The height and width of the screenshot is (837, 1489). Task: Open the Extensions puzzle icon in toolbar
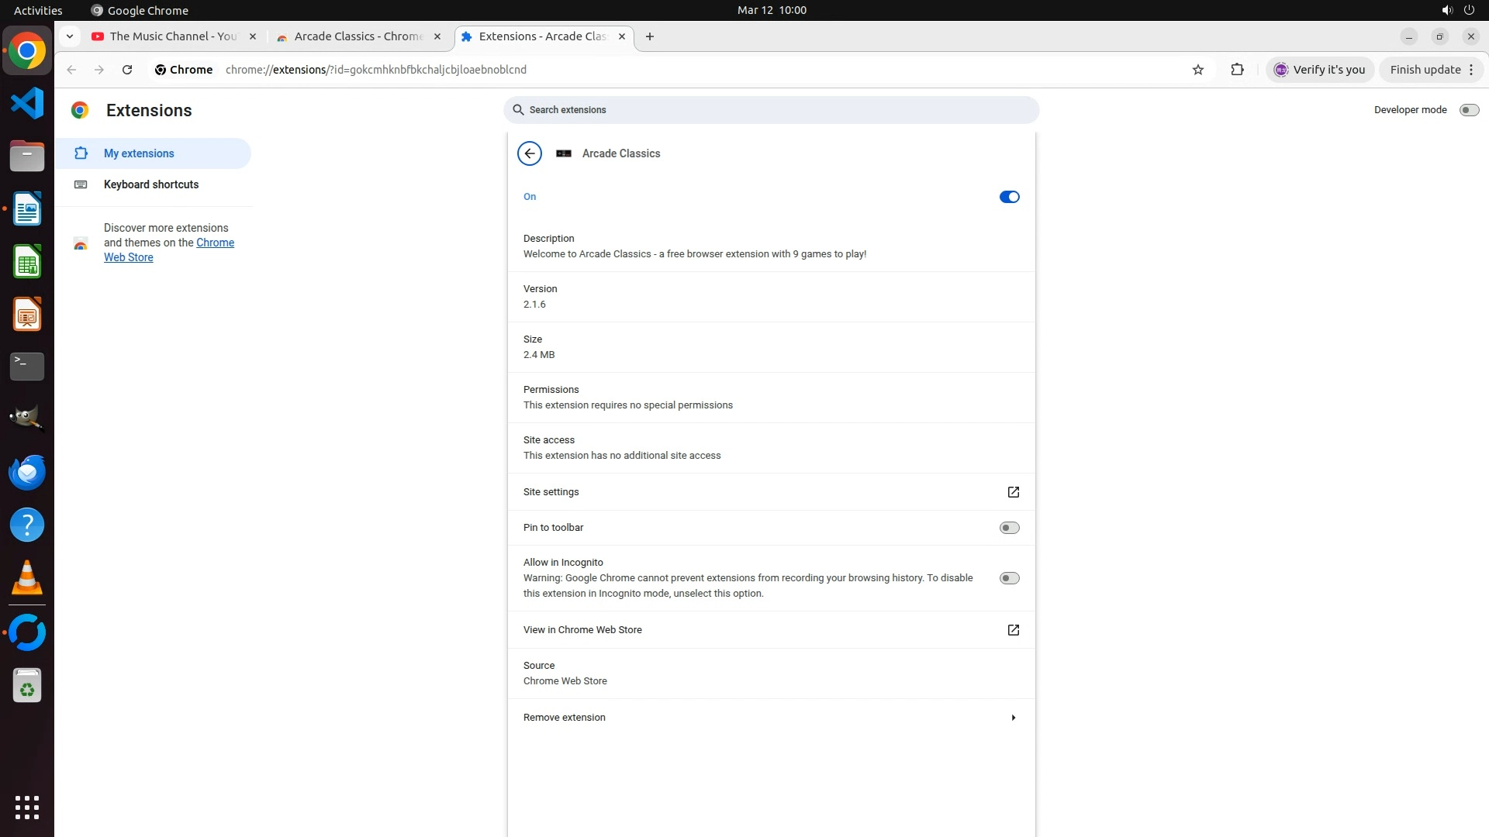click(1237, 70)
